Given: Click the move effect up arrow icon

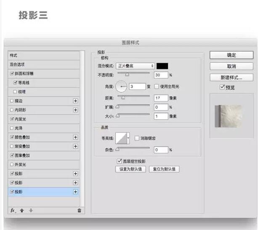Looking at the screenshot, I should [22, 210].
